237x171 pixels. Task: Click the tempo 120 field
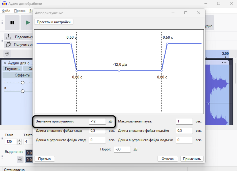pos(11,142)
